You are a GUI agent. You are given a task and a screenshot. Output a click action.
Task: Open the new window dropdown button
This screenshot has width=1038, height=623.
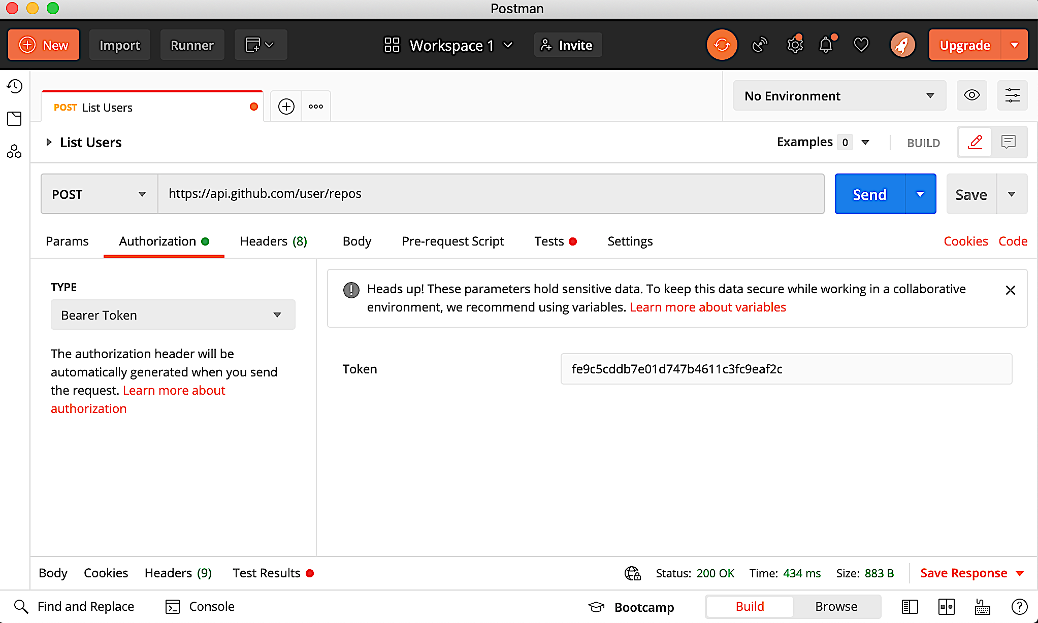click(x=261, y=45)
